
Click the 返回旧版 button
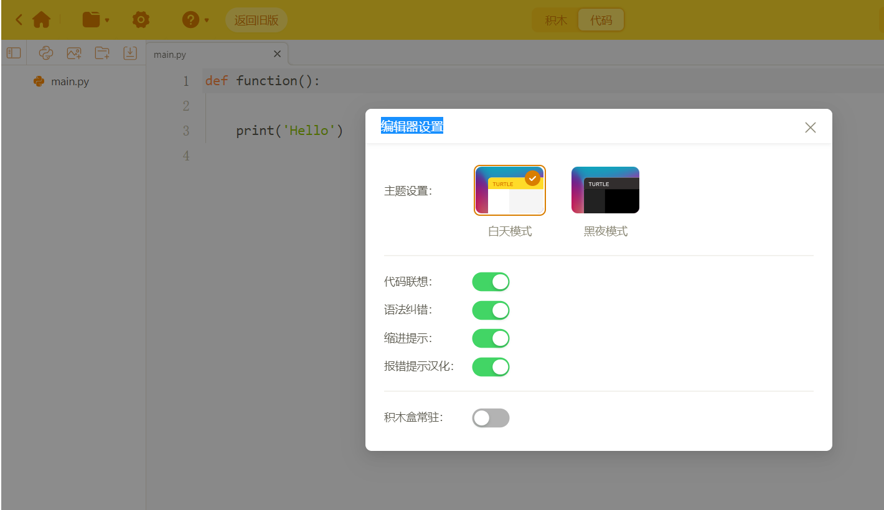256,20
